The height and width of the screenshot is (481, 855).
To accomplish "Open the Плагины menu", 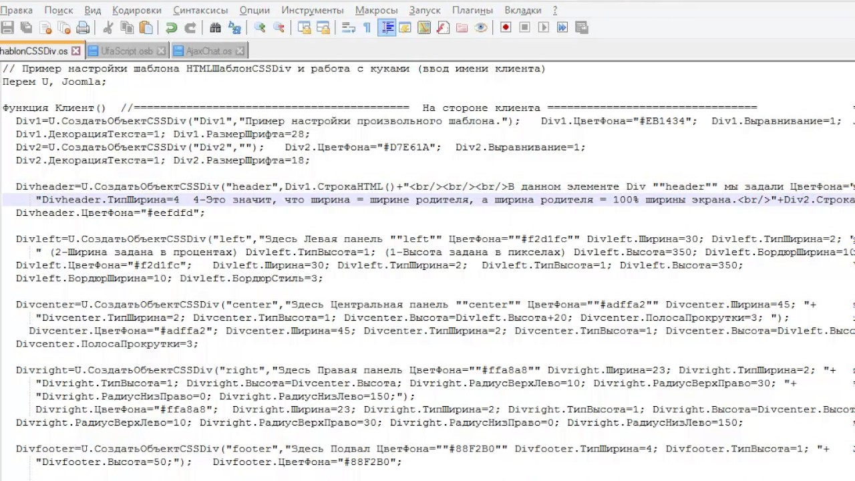I will (x=472, y=10).
